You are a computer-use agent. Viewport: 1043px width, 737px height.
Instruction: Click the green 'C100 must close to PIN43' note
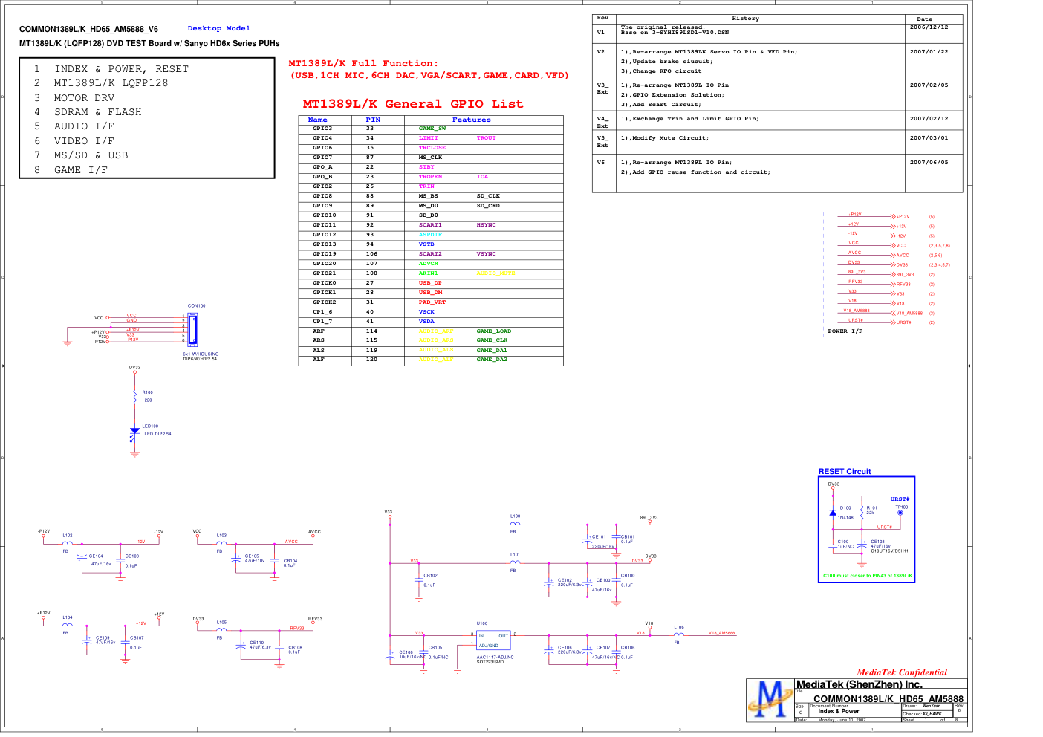867,576
